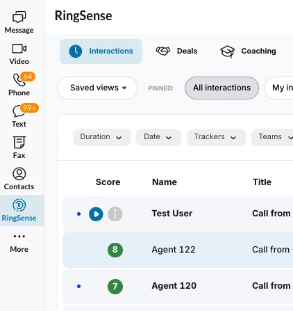Expand the Teams filter
This screenshot has width=293, height=311.
point(272,137)
